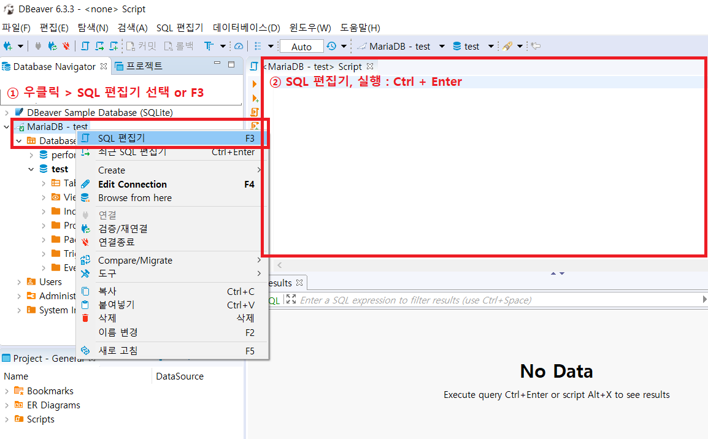Select the Users folder in navigator
The height and width of the screenshot is (439, 708).
click(50, 282)
